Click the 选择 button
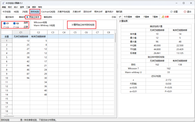Image resolution: width=195 pixels, height=122 pixels. tap(26, 23)
